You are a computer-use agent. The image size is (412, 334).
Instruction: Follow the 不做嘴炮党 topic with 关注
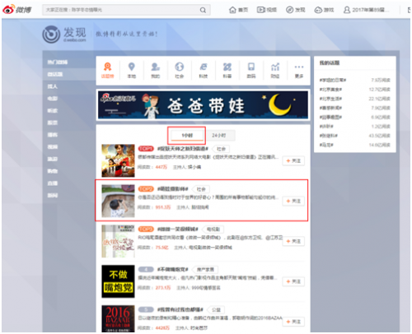point(293,281)
